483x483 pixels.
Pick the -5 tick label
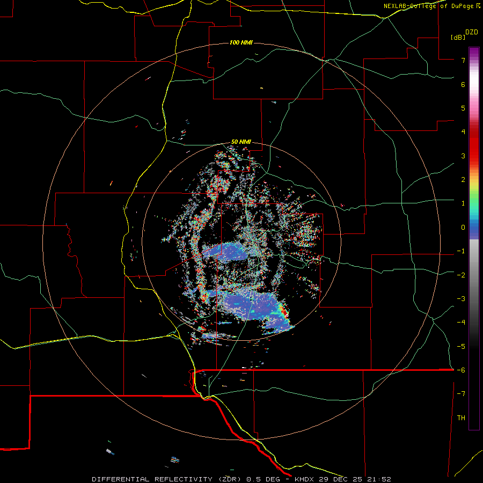click(461, 347)
